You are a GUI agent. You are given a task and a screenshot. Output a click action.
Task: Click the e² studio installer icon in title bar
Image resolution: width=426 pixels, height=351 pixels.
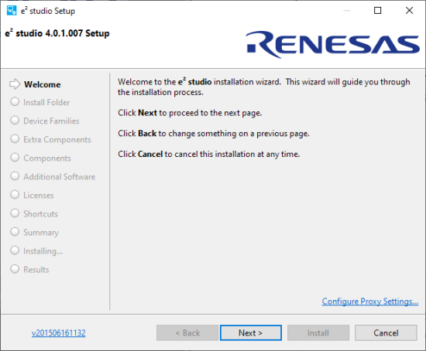click(12, 11)
